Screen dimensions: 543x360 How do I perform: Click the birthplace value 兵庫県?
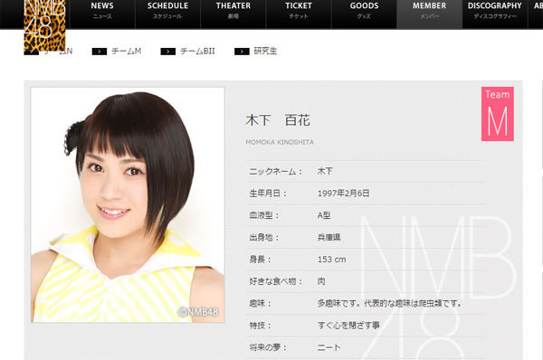point(329,238)
